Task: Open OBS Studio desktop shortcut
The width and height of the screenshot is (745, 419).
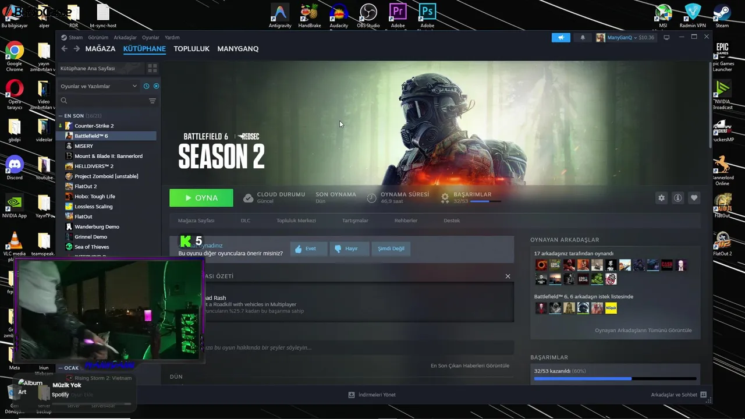Action: (x=368, y=16)
